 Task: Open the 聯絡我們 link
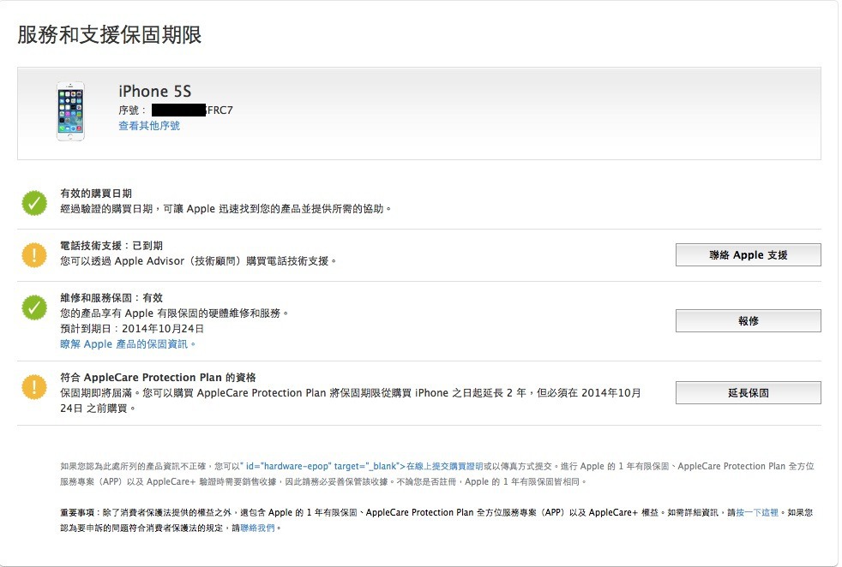pyautogui.click(x=257, y=528)
